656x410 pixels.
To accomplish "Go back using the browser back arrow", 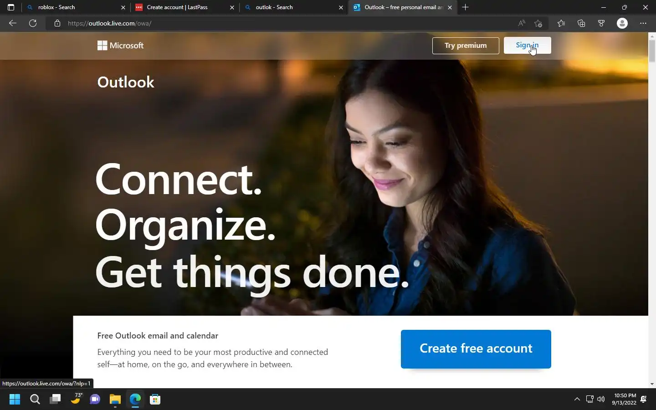I will (13, 23).
